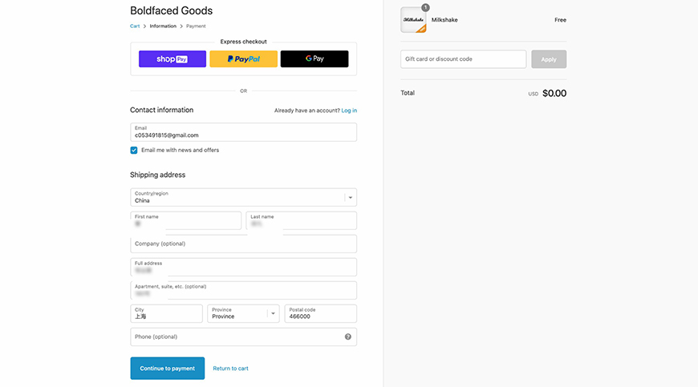This screenshot has height=387, width=698.
Task: Focus the Gift card or discount code field
Action: 464,59
